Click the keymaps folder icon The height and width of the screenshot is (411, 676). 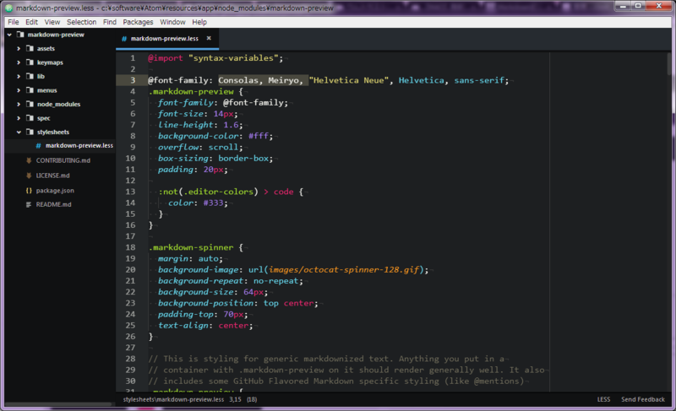coord(30,62)
